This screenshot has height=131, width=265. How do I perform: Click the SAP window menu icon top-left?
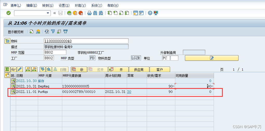click(5, 5)
